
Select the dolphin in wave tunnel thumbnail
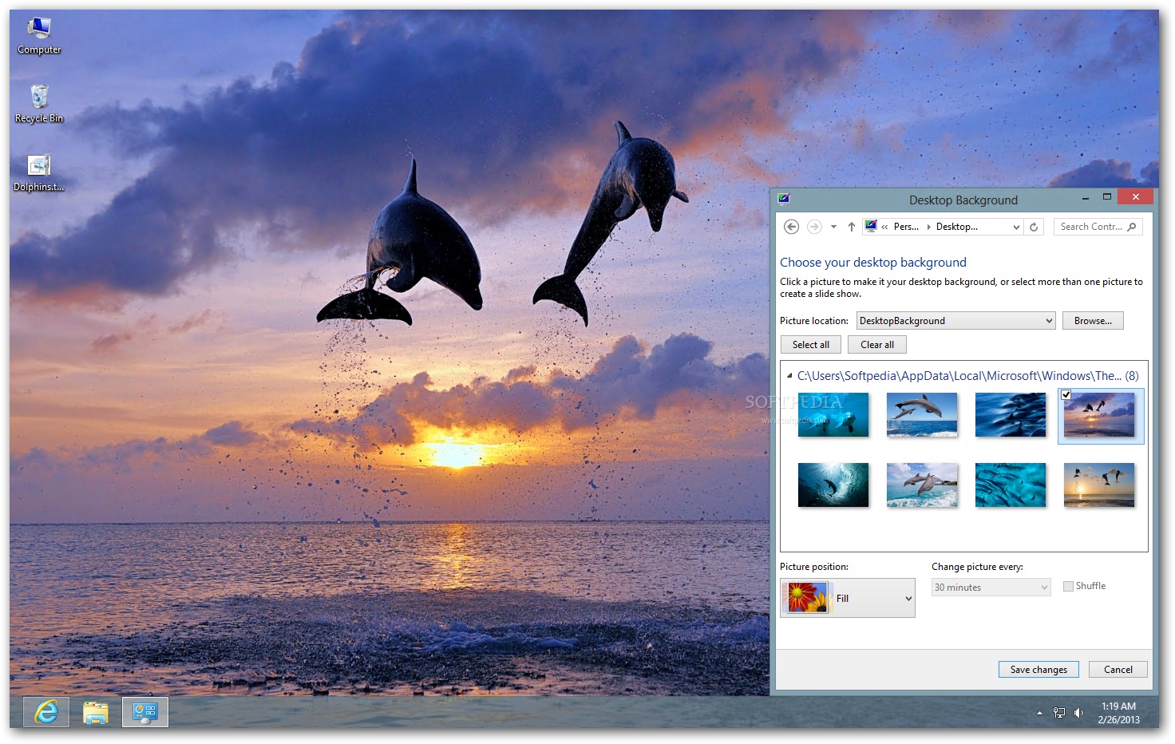point(833,485)
